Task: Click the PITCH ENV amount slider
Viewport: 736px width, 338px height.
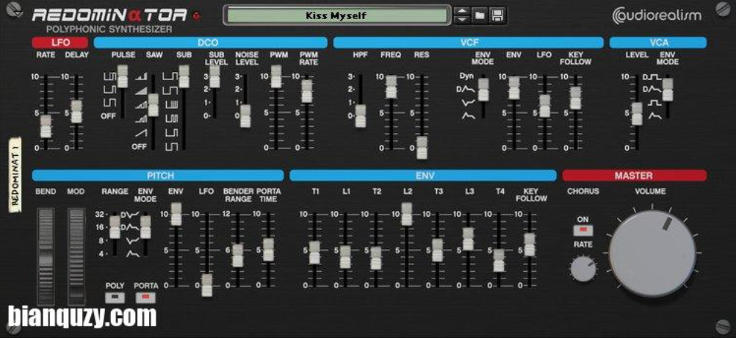Action: pos(176,214)
